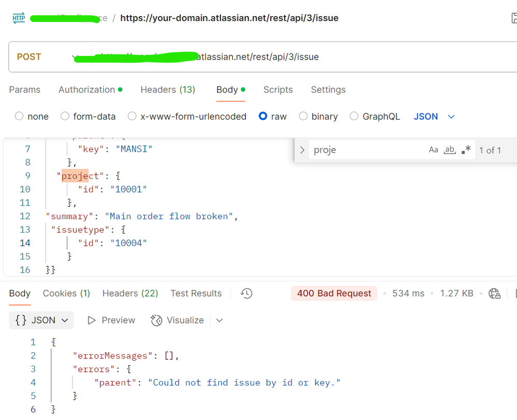Open the Authorization tab
517x420 pixels.
tap(91, 90)
